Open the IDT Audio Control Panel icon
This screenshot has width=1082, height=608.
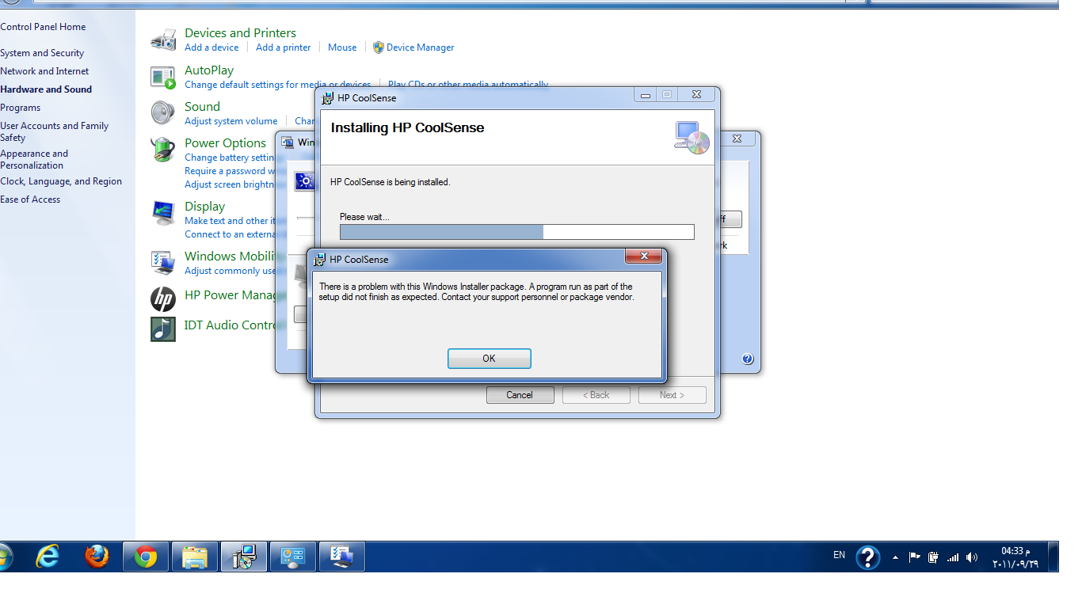pos(163,329)
